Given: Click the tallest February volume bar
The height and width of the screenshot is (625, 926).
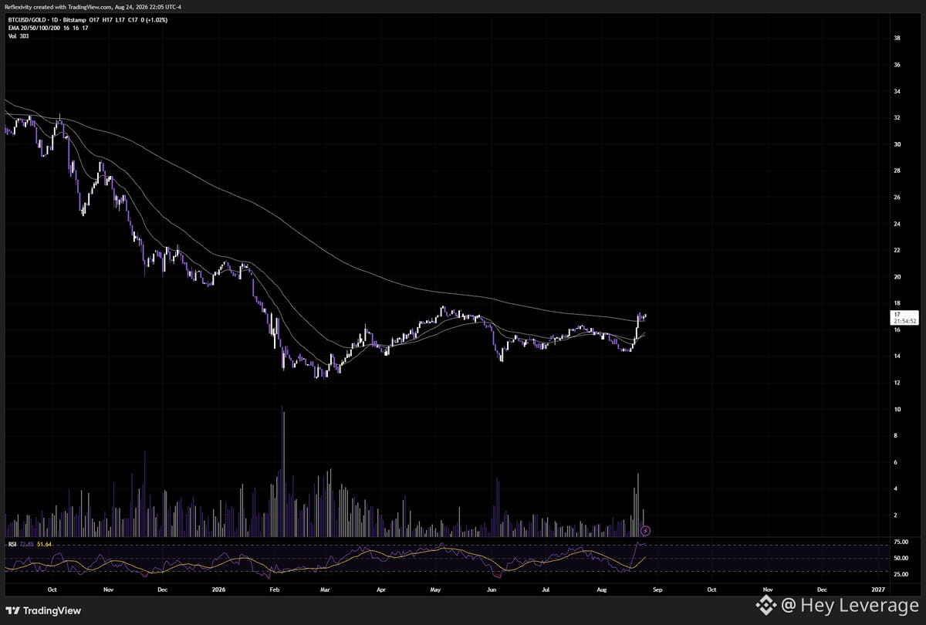Looking at the screenshot, I should (283, 471).
